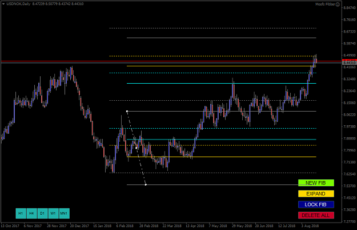Click the 7.53700 price scale label
Screen dimensions: 357x230
tap(350, 186)
